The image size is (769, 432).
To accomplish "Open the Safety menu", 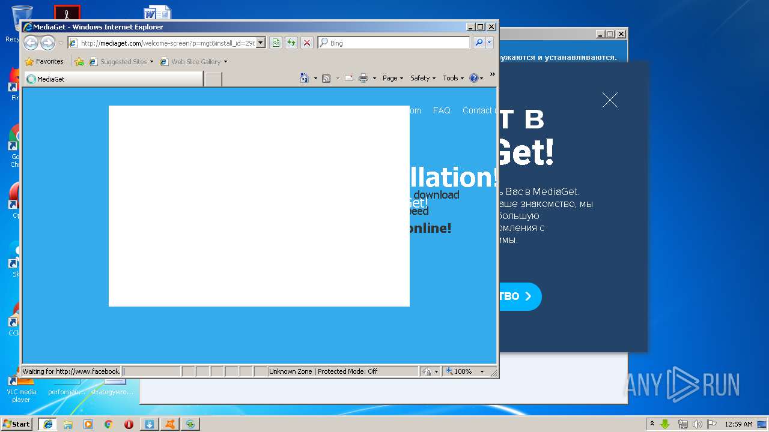I will pos(423,78).
